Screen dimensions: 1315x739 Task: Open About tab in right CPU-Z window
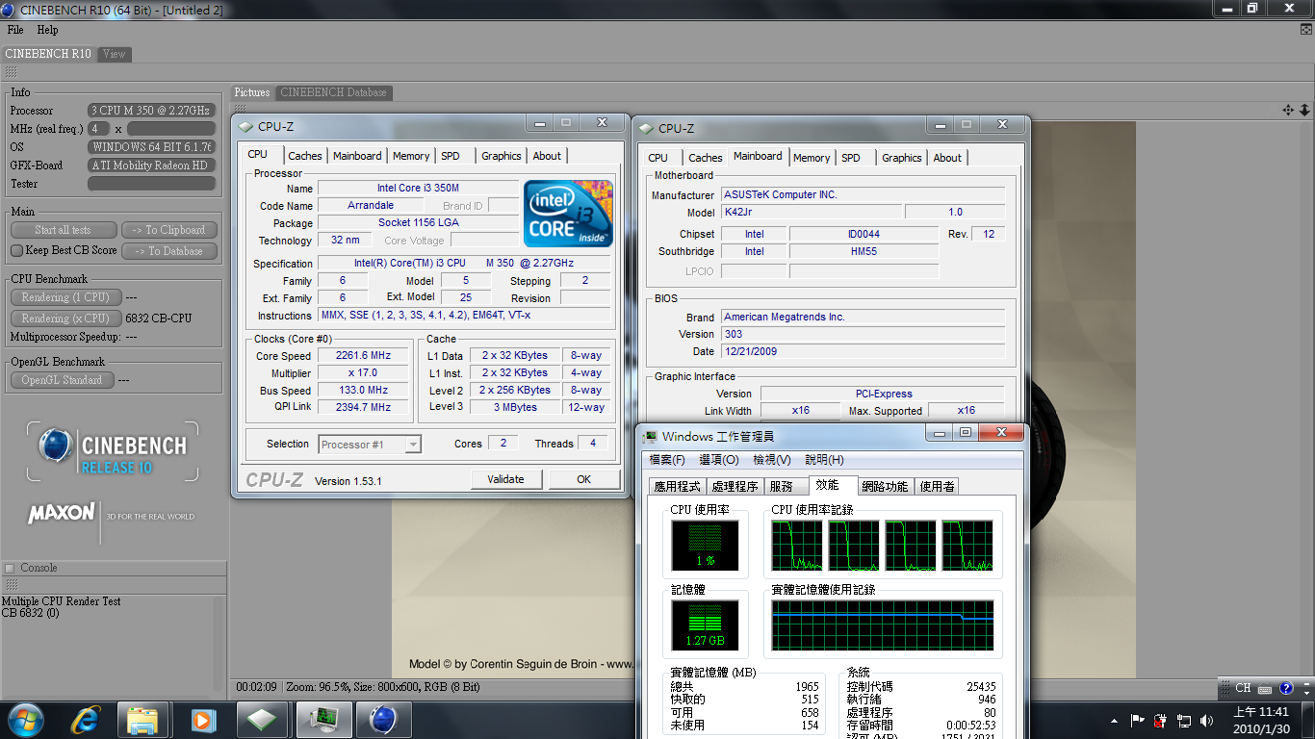[x=947, y=158]
